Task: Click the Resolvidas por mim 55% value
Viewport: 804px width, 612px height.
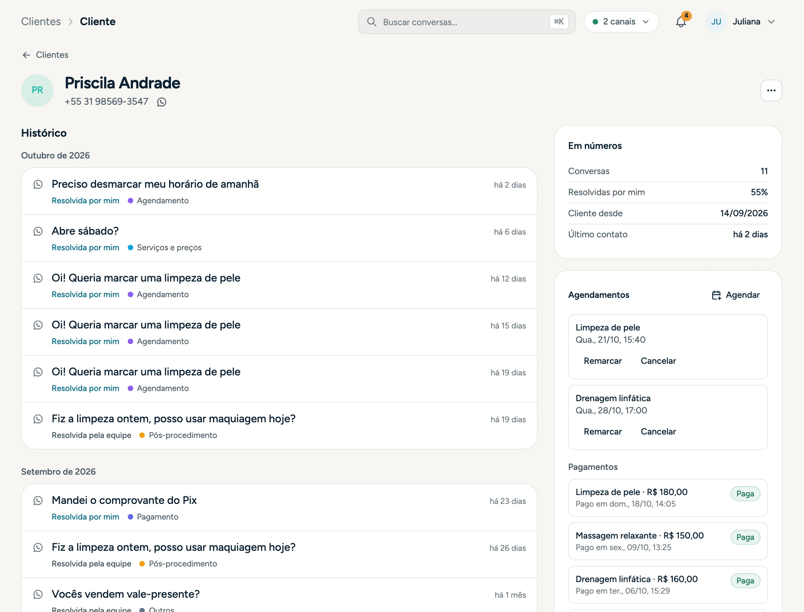Action: 759,192
